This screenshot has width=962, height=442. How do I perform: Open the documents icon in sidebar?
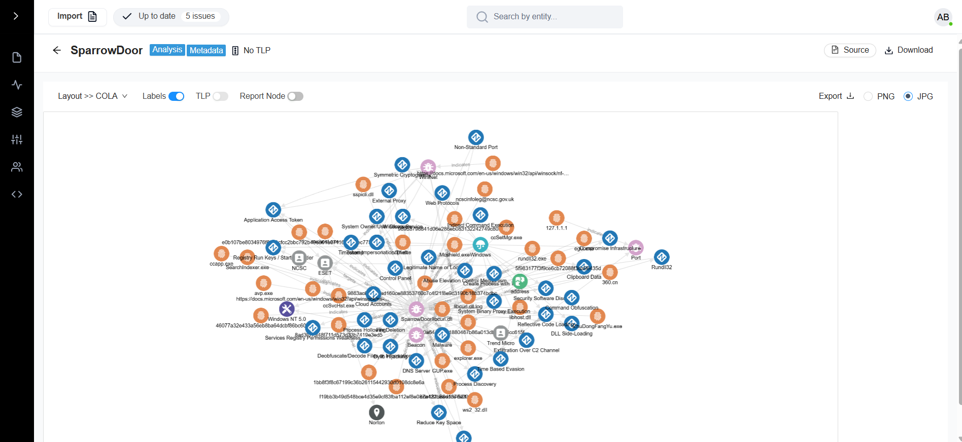click(x=17, y=58)
